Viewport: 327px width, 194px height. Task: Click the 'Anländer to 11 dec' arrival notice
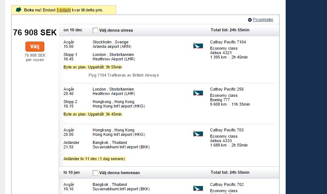pyautogui.click(x=94, y=159)
